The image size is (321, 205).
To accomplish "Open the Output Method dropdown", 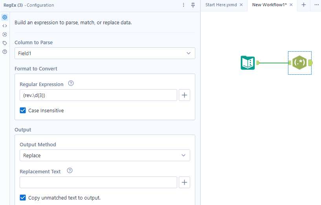I will (x=105, y=155).
